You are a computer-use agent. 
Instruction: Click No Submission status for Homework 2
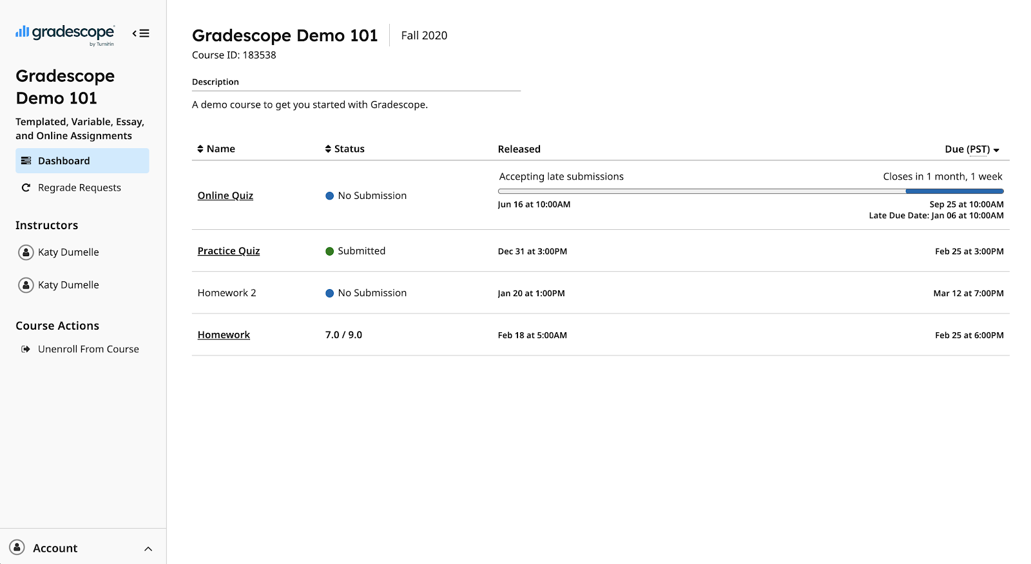point(372,293)
